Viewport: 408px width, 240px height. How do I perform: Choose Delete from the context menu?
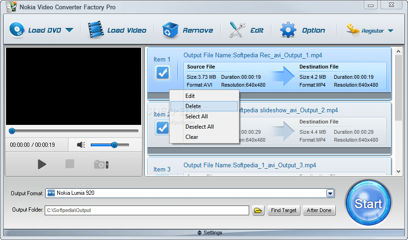204,106
